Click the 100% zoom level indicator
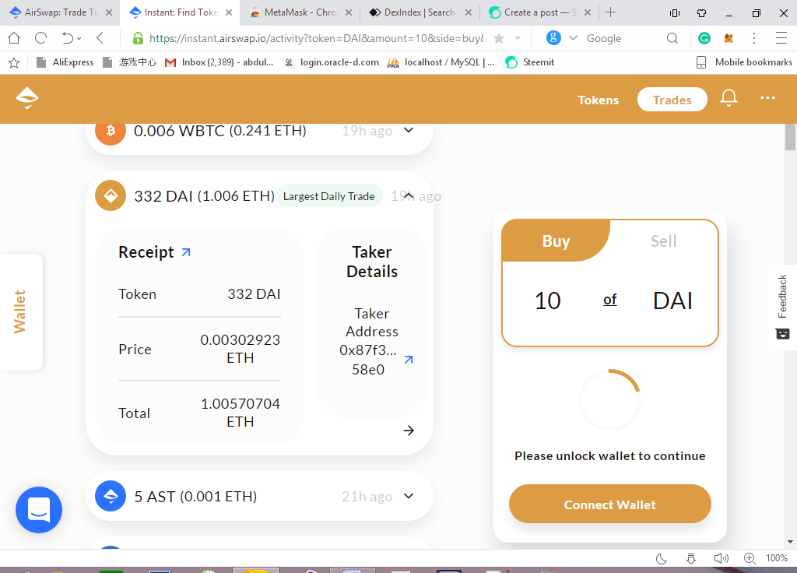This screenshot has width=797, height=573. click(776, 558)
